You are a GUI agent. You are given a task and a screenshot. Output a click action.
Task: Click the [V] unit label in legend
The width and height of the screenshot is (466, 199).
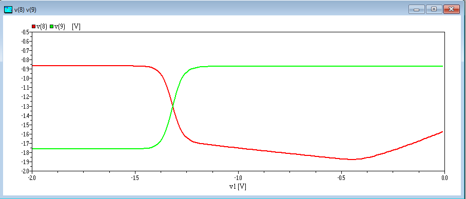click(76, 27)
